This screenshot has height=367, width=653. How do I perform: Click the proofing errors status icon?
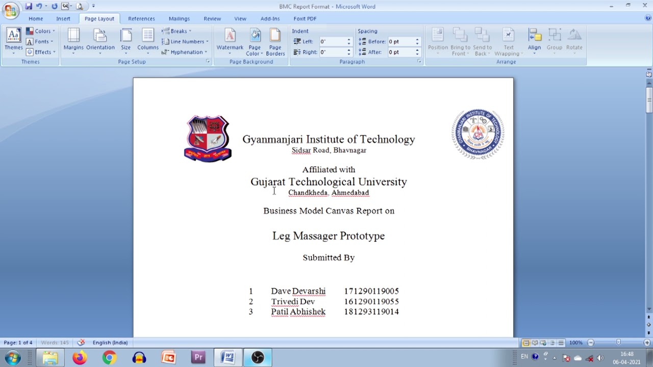click(x=81, y=343)
